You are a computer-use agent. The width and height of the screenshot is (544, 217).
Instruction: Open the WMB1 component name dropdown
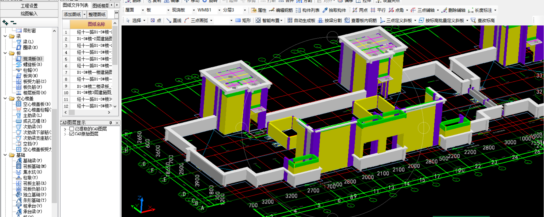[x=219, y=10]
